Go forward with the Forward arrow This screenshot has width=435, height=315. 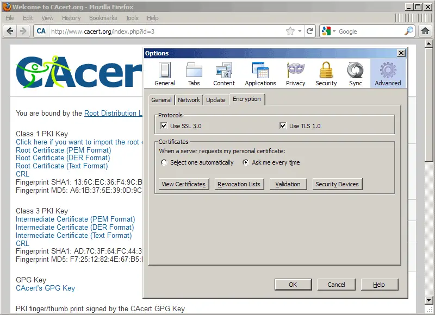[x=23, y=31]
